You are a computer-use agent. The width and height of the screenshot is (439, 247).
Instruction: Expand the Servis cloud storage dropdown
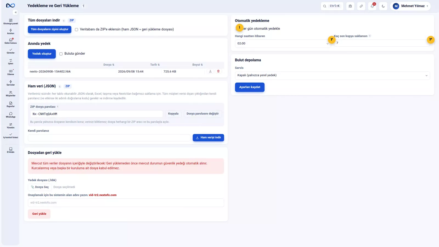tap(332, 75)
